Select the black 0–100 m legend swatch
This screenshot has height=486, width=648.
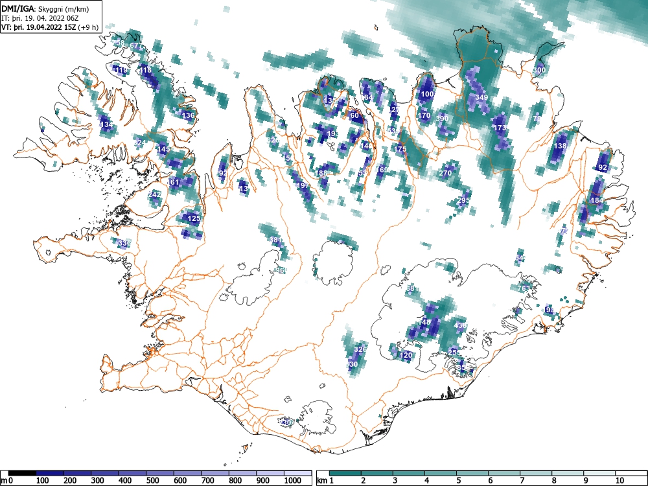22,473
